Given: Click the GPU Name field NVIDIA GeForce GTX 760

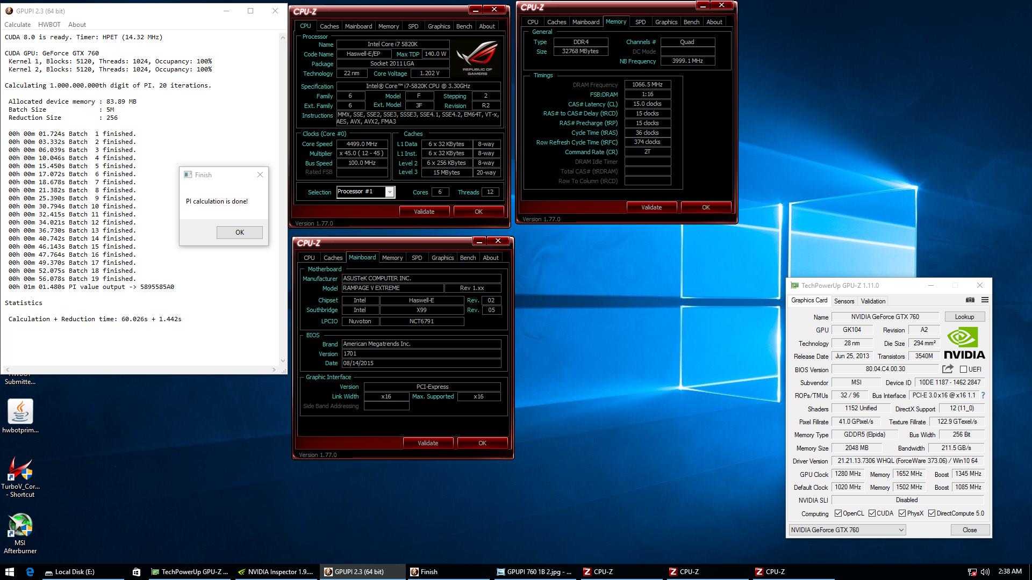Looking at the screenshot, I should (885, 317).
